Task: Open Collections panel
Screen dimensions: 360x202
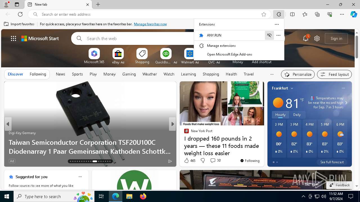Action: [x=317, y=14]
